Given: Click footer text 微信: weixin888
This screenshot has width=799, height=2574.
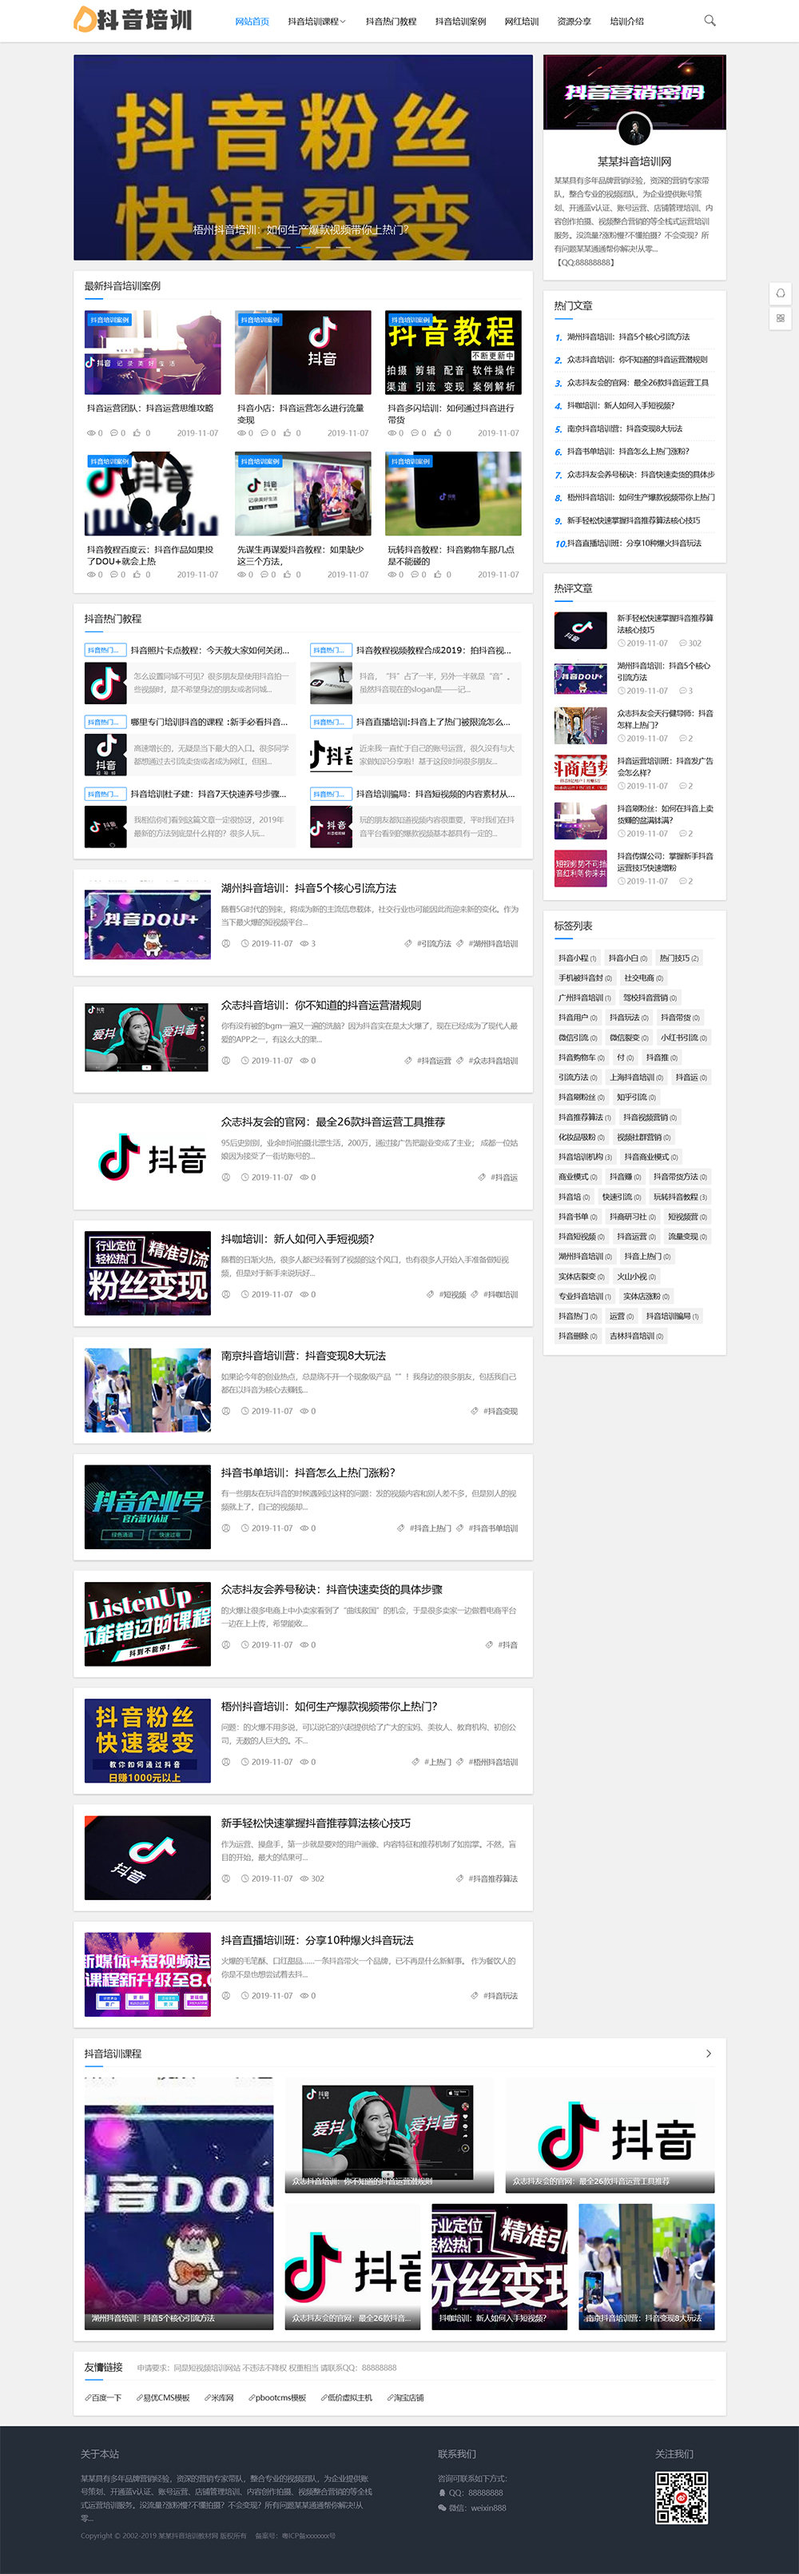Looking at the screenshot, I should (x=478, y=2508).
